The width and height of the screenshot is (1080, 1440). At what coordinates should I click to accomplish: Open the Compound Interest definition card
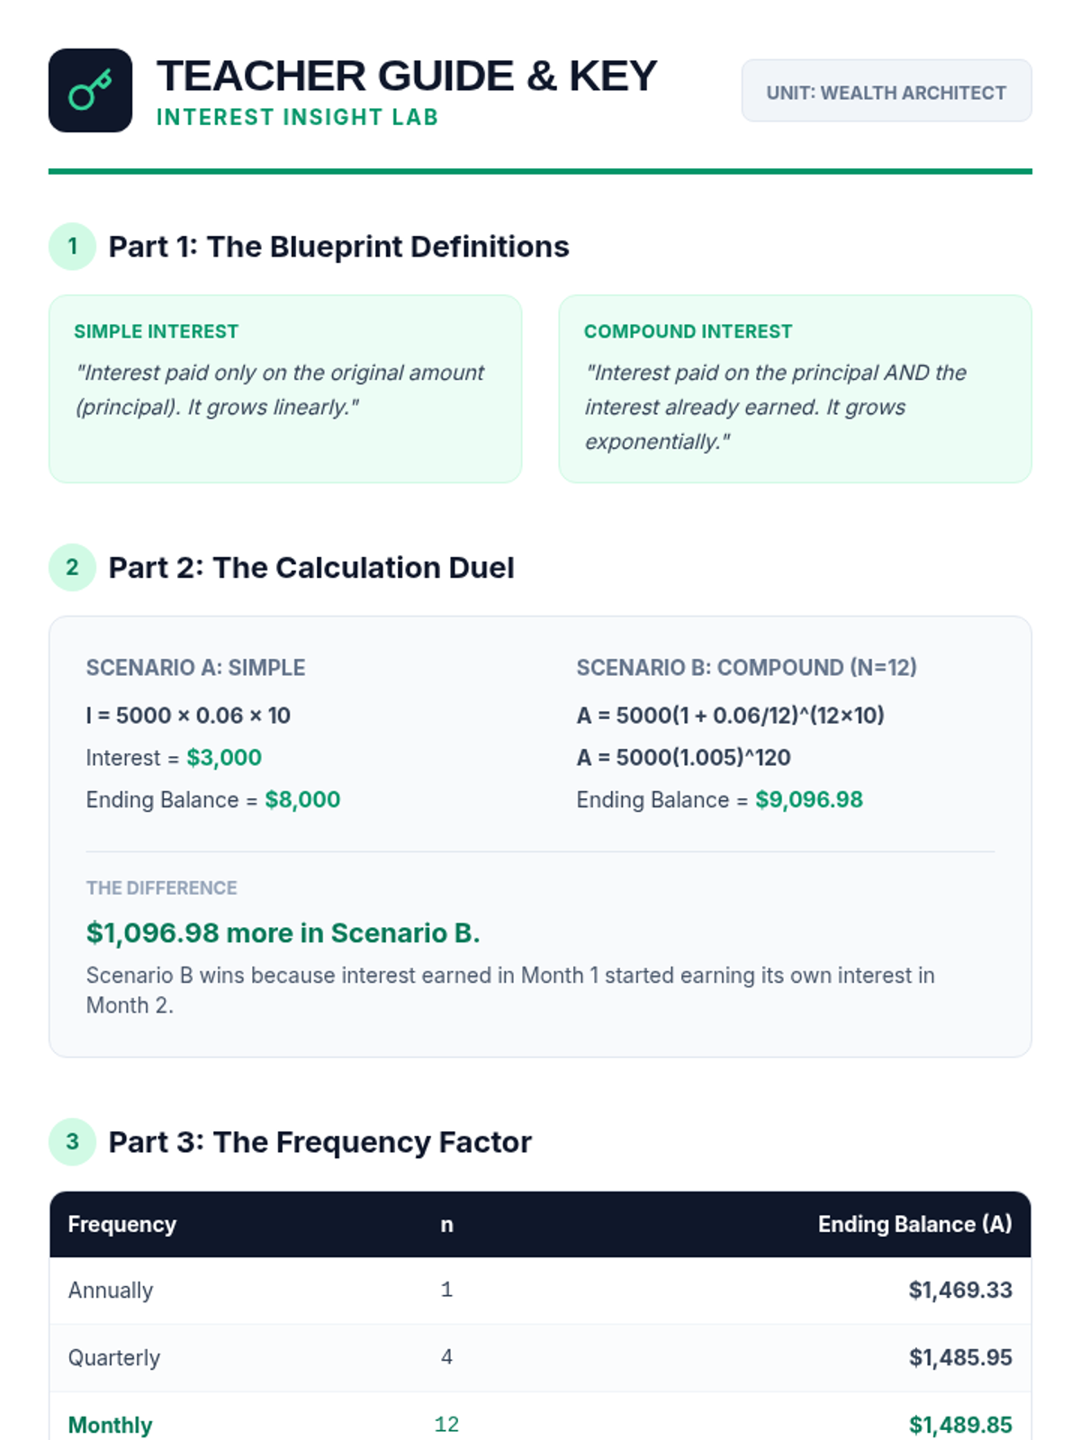(x=795, y=389)
